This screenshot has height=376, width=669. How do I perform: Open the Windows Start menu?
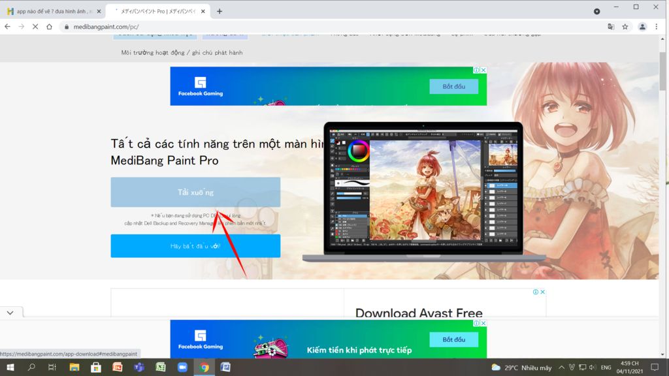[x=10, y=367]
